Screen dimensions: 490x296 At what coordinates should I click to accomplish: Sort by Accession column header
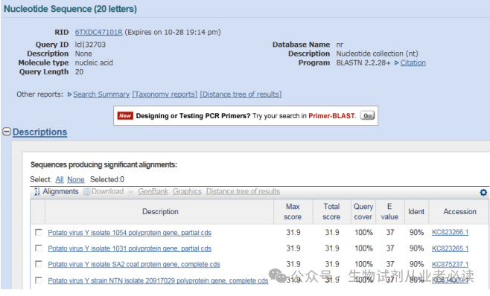coord(459,212)
